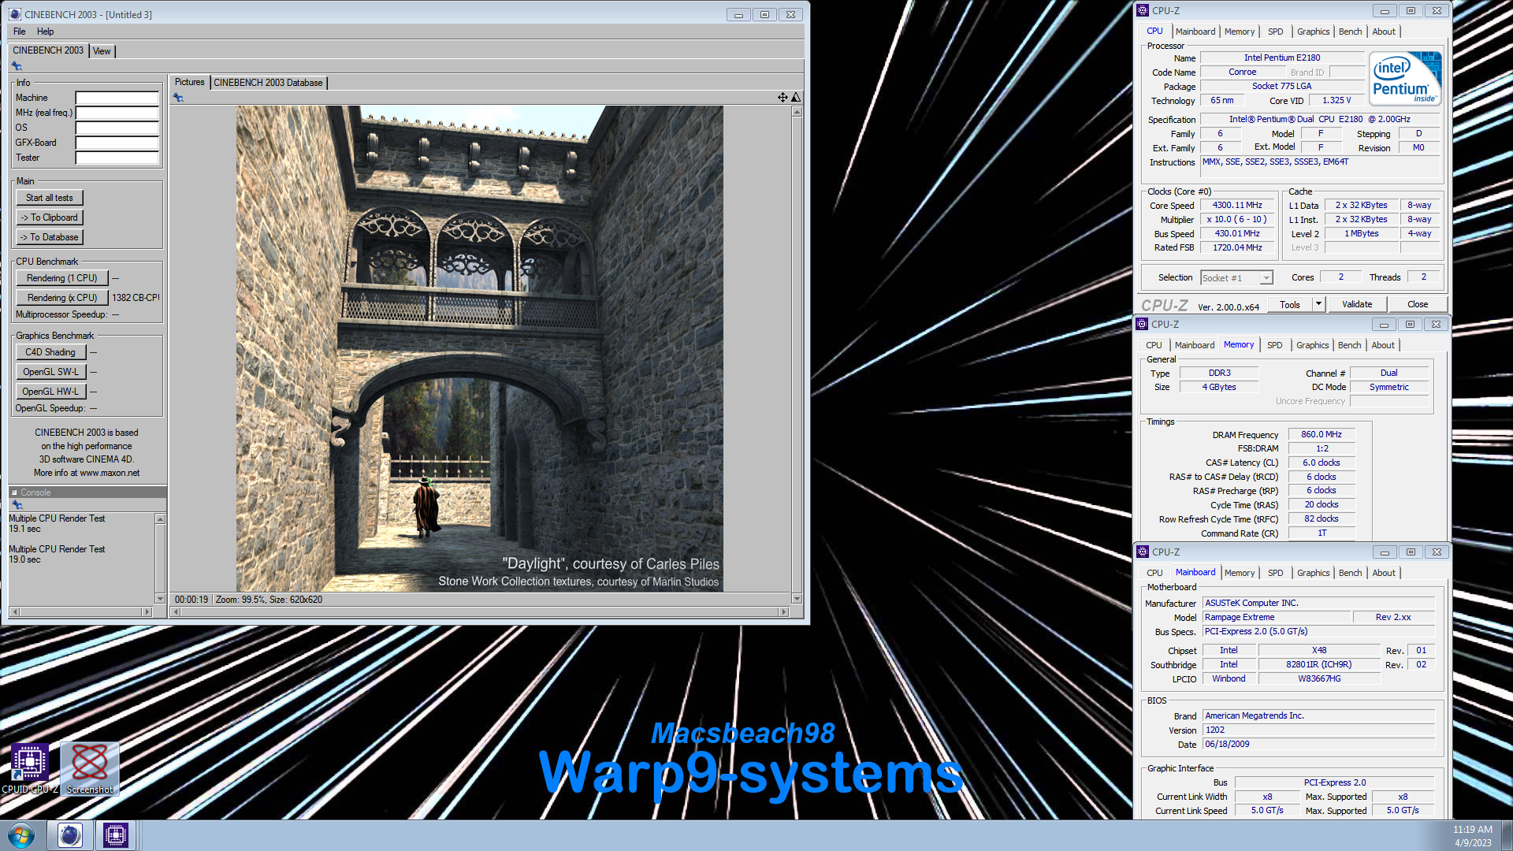Image resolution: width=1513 pixels, height=851 pixels.
Task: Click the Validate button in CPU-Z
Action: point(1356,304)
